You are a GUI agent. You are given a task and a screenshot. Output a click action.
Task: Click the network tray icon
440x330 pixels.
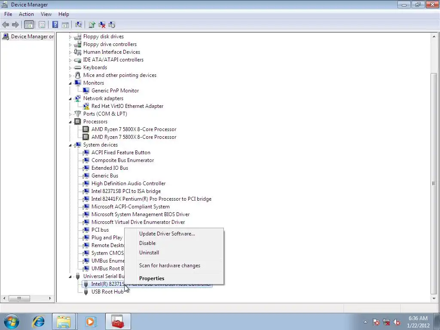pyautogui.click(x=386, y=322)
